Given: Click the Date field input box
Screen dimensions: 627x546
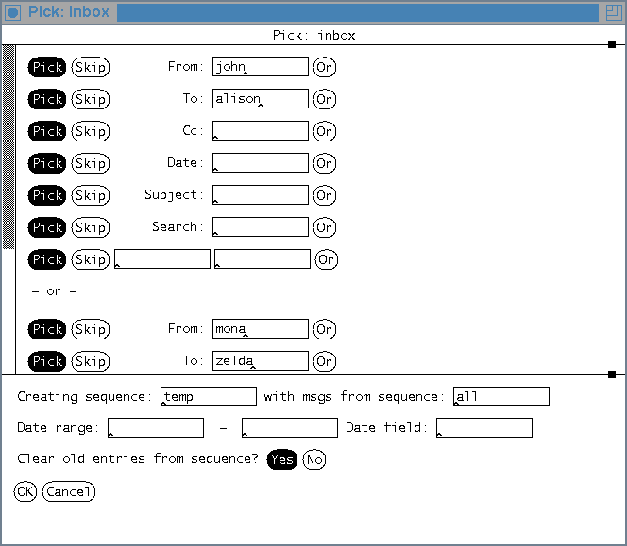Looking at the screenshot, I should (484, 428).
